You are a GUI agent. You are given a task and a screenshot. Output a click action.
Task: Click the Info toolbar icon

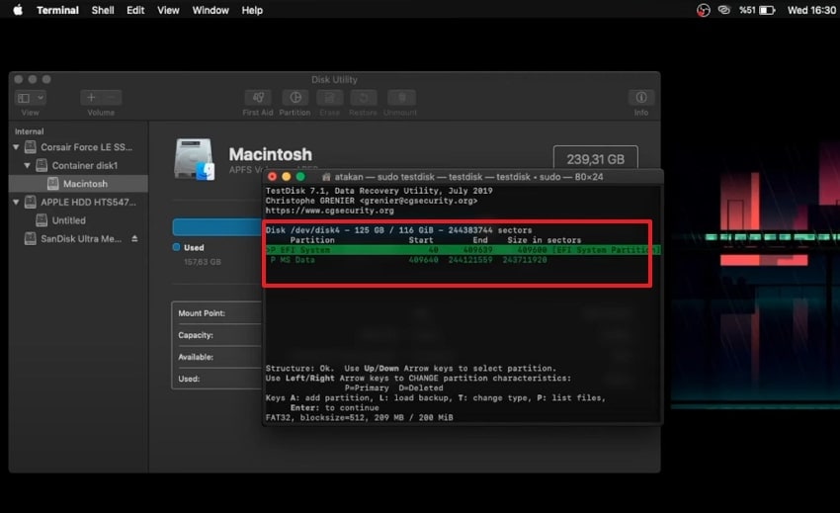pyautogui.click(x=641, y=98)
